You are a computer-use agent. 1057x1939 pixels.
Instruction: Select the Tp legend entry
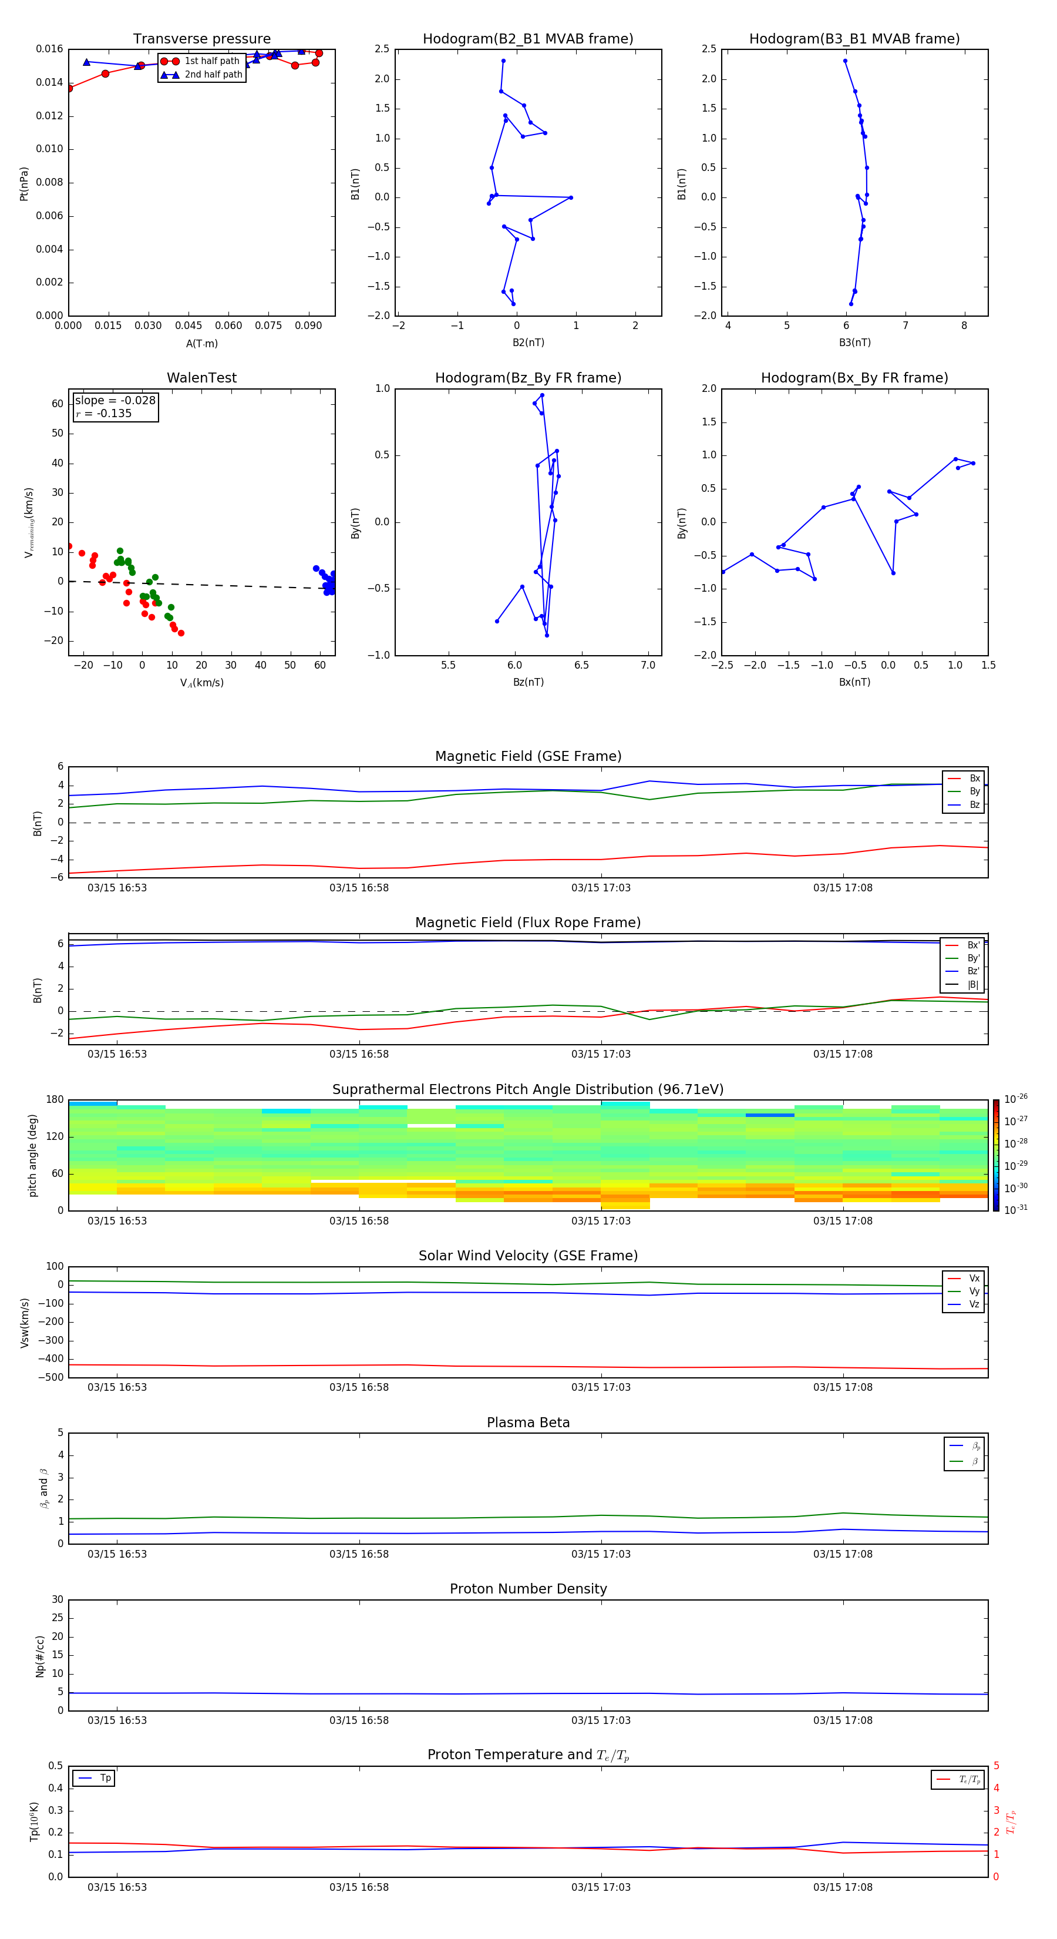[94, 1778]
